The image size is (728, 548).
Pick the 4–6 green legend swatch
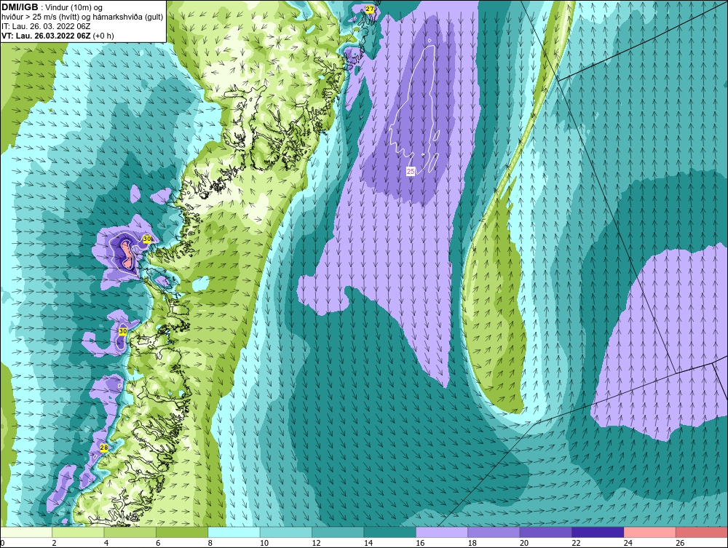[130, 532]
